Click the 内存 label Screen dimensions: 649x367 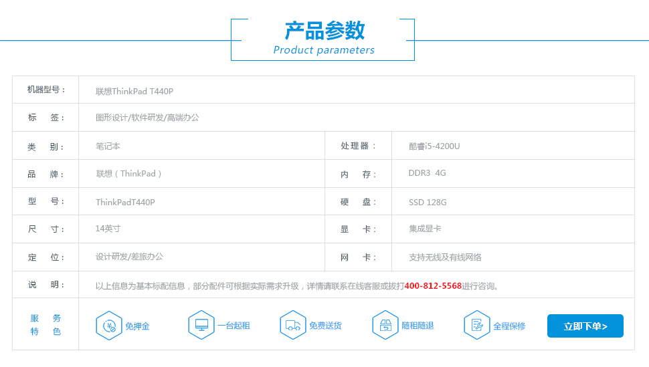(x=359, y=174)
